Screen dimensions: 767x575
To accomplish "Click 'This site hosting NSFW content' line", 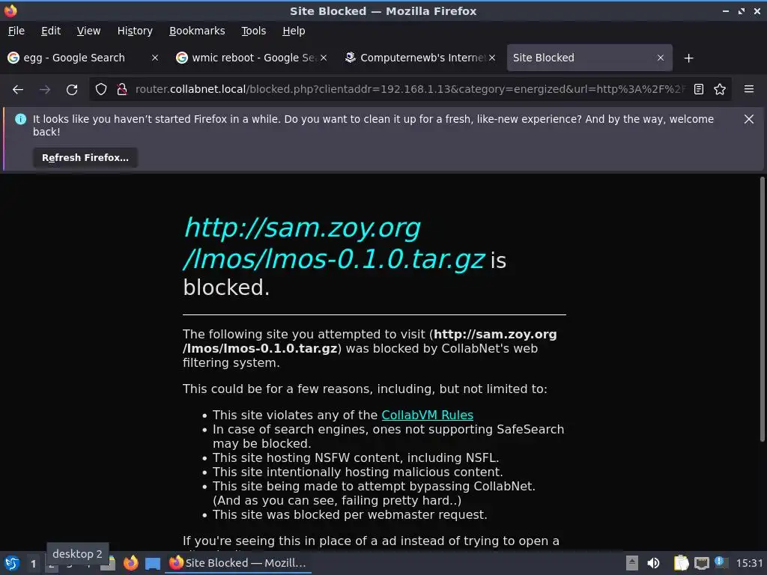I will [356, 458].
